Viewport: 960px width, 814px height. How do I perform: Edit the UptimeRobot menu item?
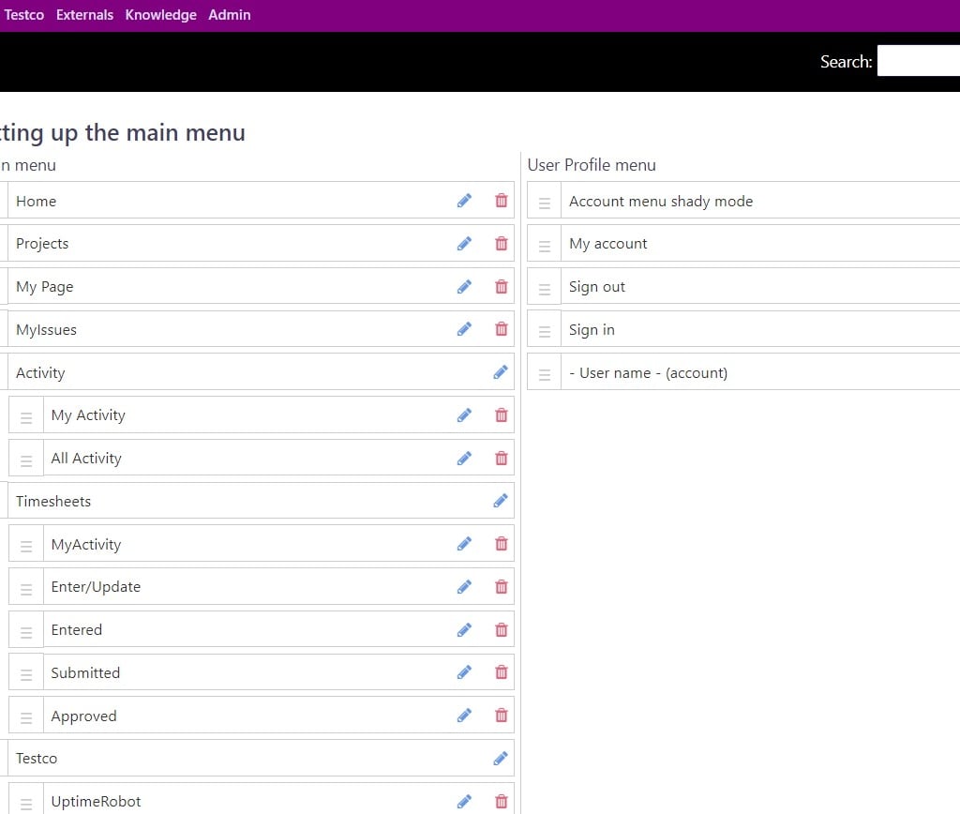point(464,801)
